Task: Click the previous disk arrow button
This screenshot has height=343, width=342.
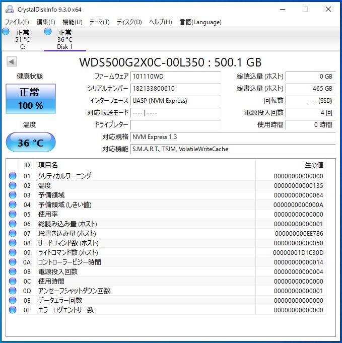Action: click(x=12, y=61)
